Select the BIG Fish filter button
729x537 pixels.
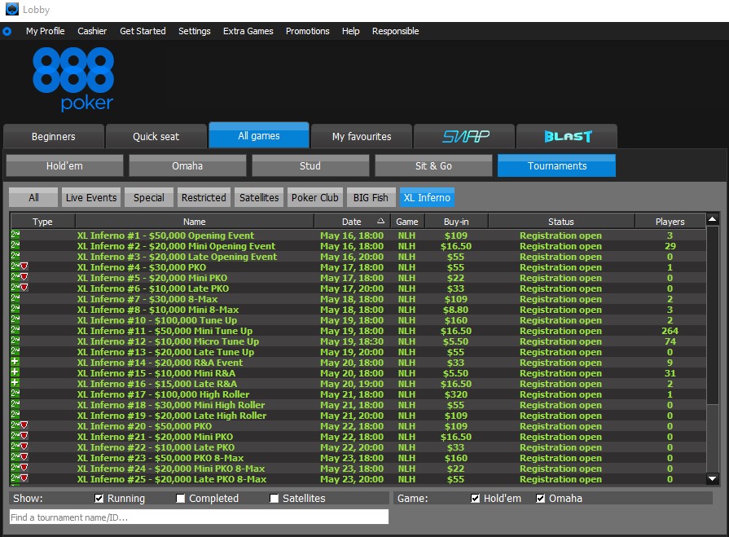pos(371,196)
